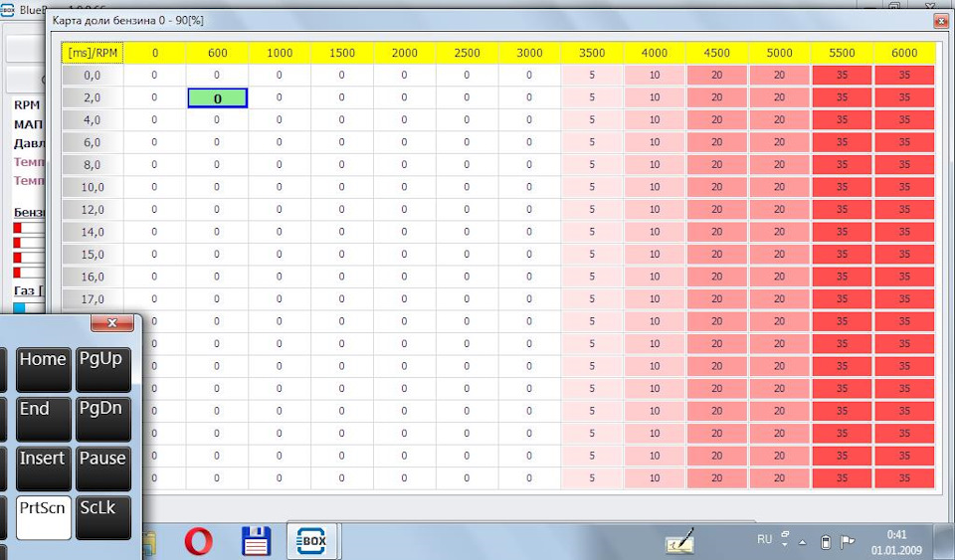The height and width of the screenshot is (560, 955).
Task: Click the 3500 column cell in row 15,0
Action: 592,255
